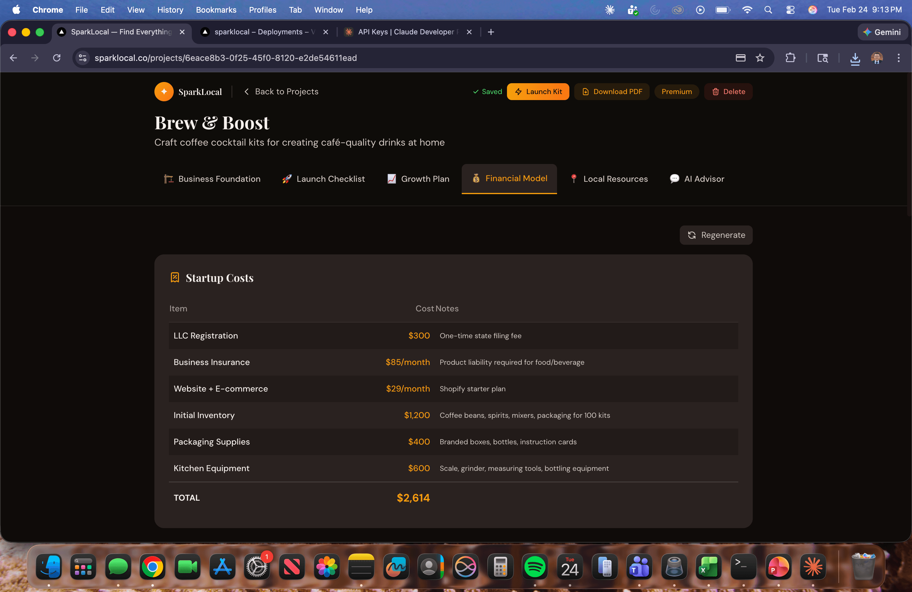Click the bookmark star in the address bar
The width and height of the screenshot is (912, 592).
click(760, 58)
